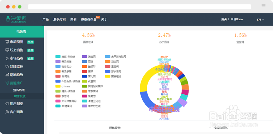Viewport: 273px width, 134px height.
Task: Click the heart icon beside 用户洞察
Action: click(x=7, y=104)
